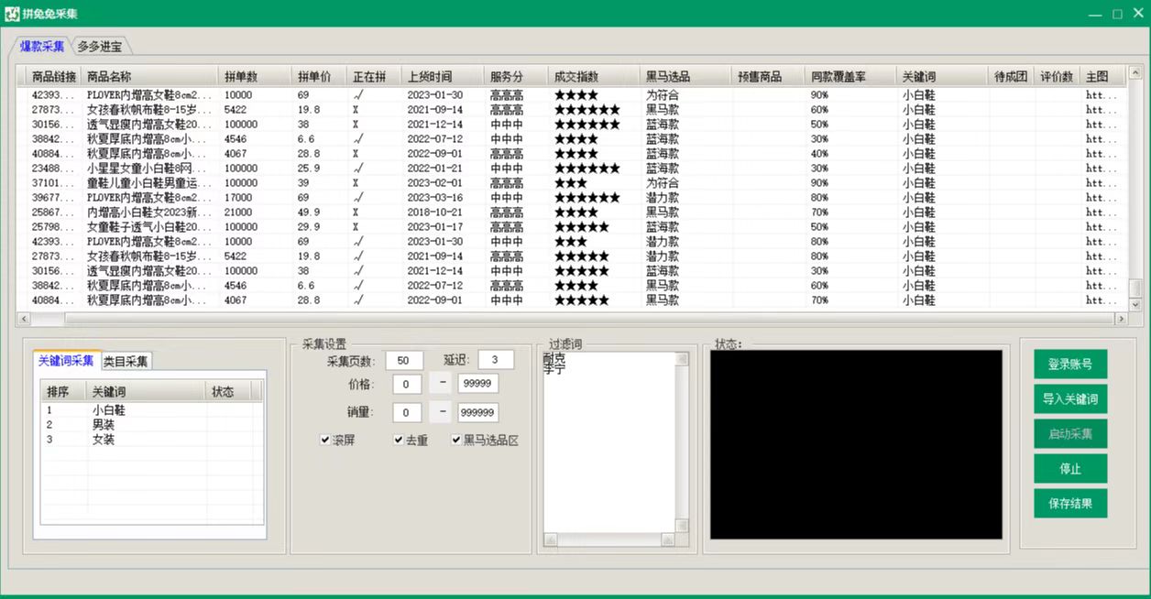Image resolution: width=1151 pixels, height=599 pixels.
Task: Select the 关键词采集 tab
Action: click(66, 361)
